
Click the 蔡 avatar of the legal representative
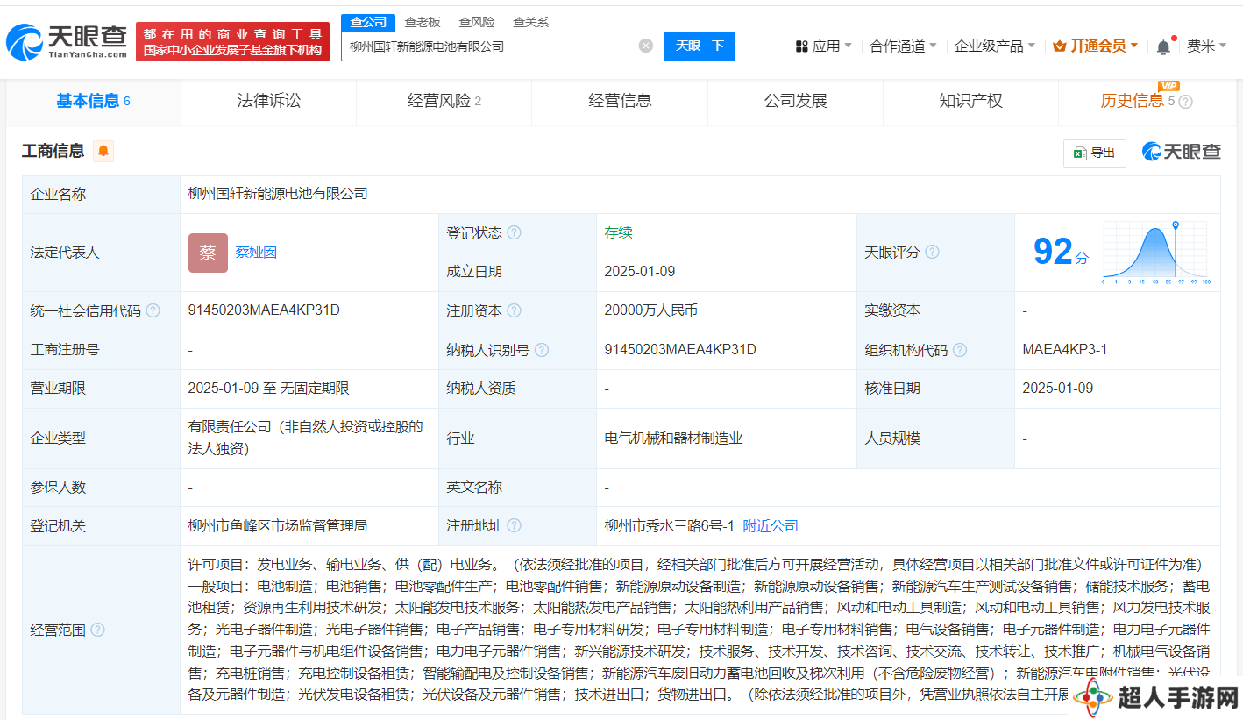(x=208, y=253)
